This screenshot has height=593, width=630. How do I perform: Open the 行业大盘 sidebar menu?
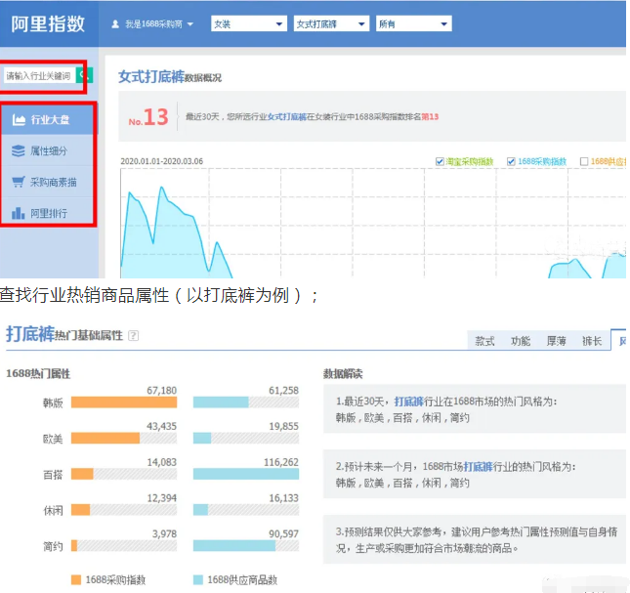point(49,119)
